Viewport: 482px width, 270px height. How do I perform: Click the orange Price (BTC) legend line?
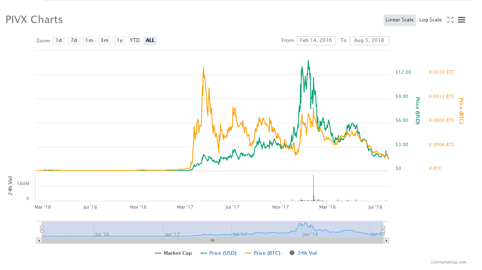click(248, 253)
